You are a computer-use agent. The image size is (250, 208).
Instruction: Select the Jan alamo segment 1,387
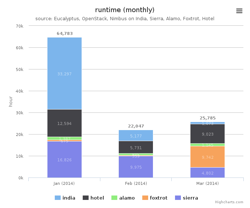tap(65, 138)
